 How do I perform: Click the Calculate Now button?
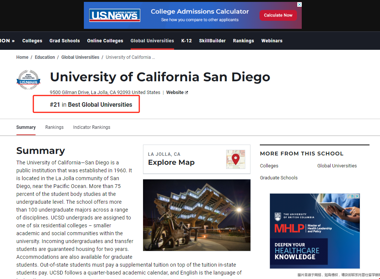[x=278, y=15]
